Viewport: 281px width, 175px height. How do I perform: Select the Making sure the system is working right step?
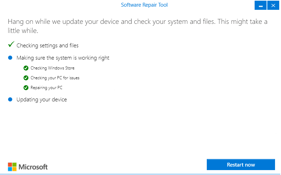click(x=63, y=58)
